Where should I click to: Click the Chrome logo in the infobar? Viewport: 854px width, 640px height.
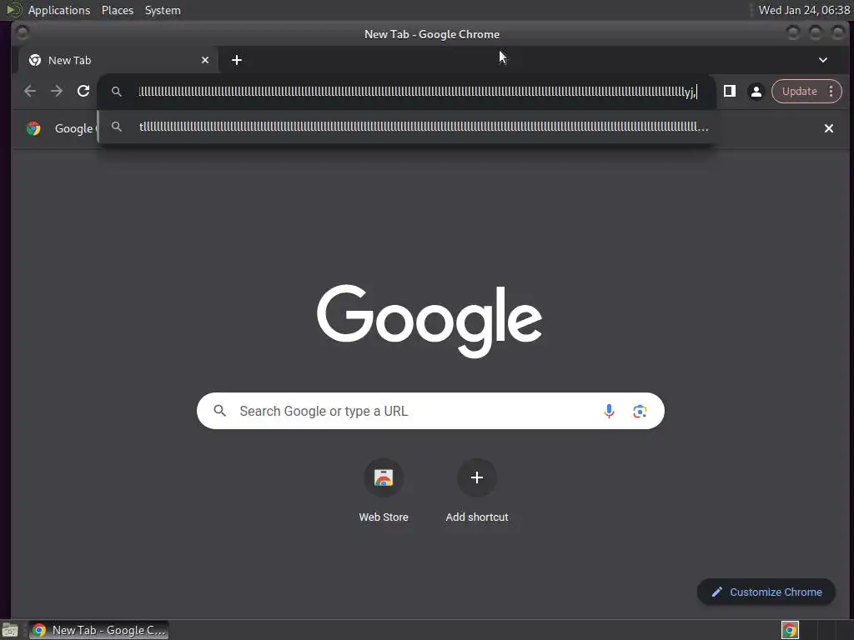[x=33, y=128]
